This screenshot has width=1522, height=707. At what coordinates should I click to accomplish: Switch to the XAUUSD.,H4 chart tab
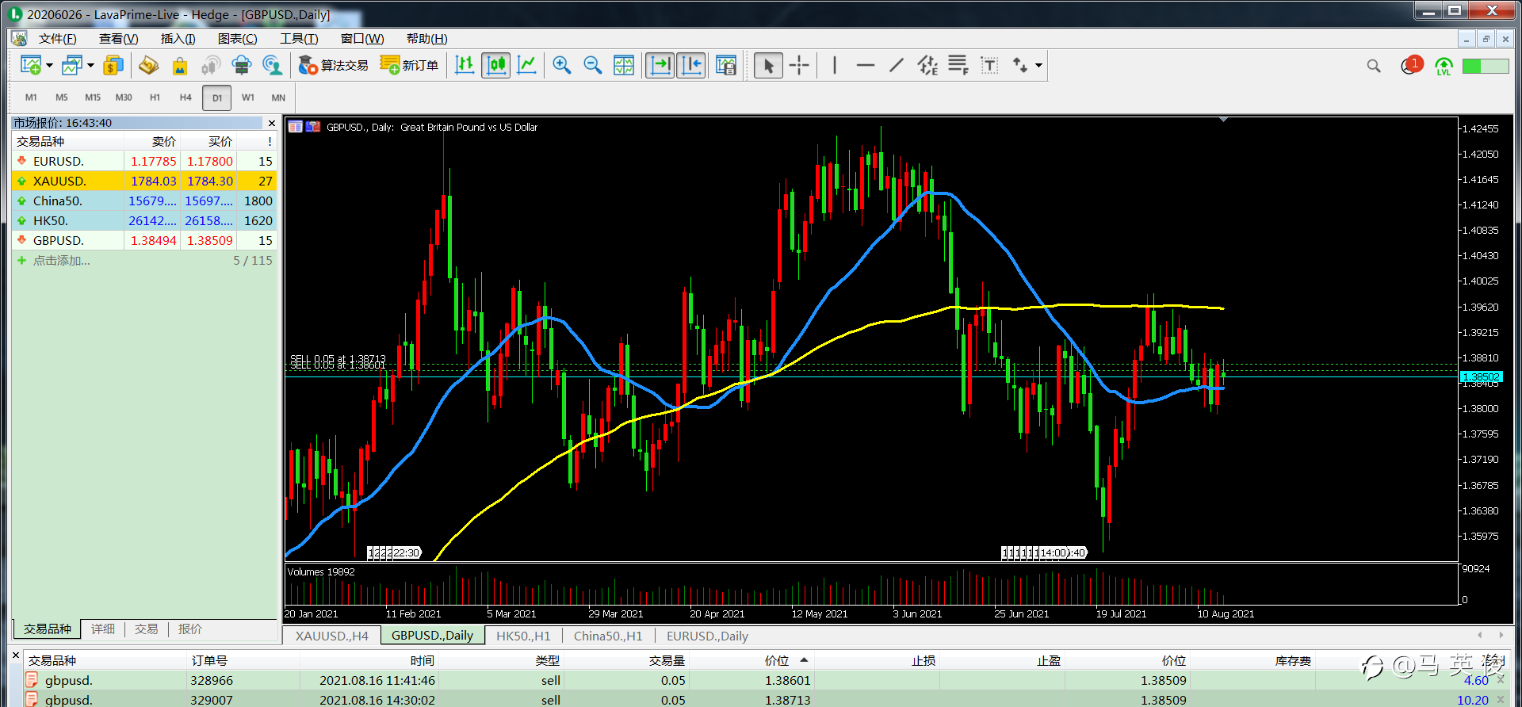click(x=331, y=636)
